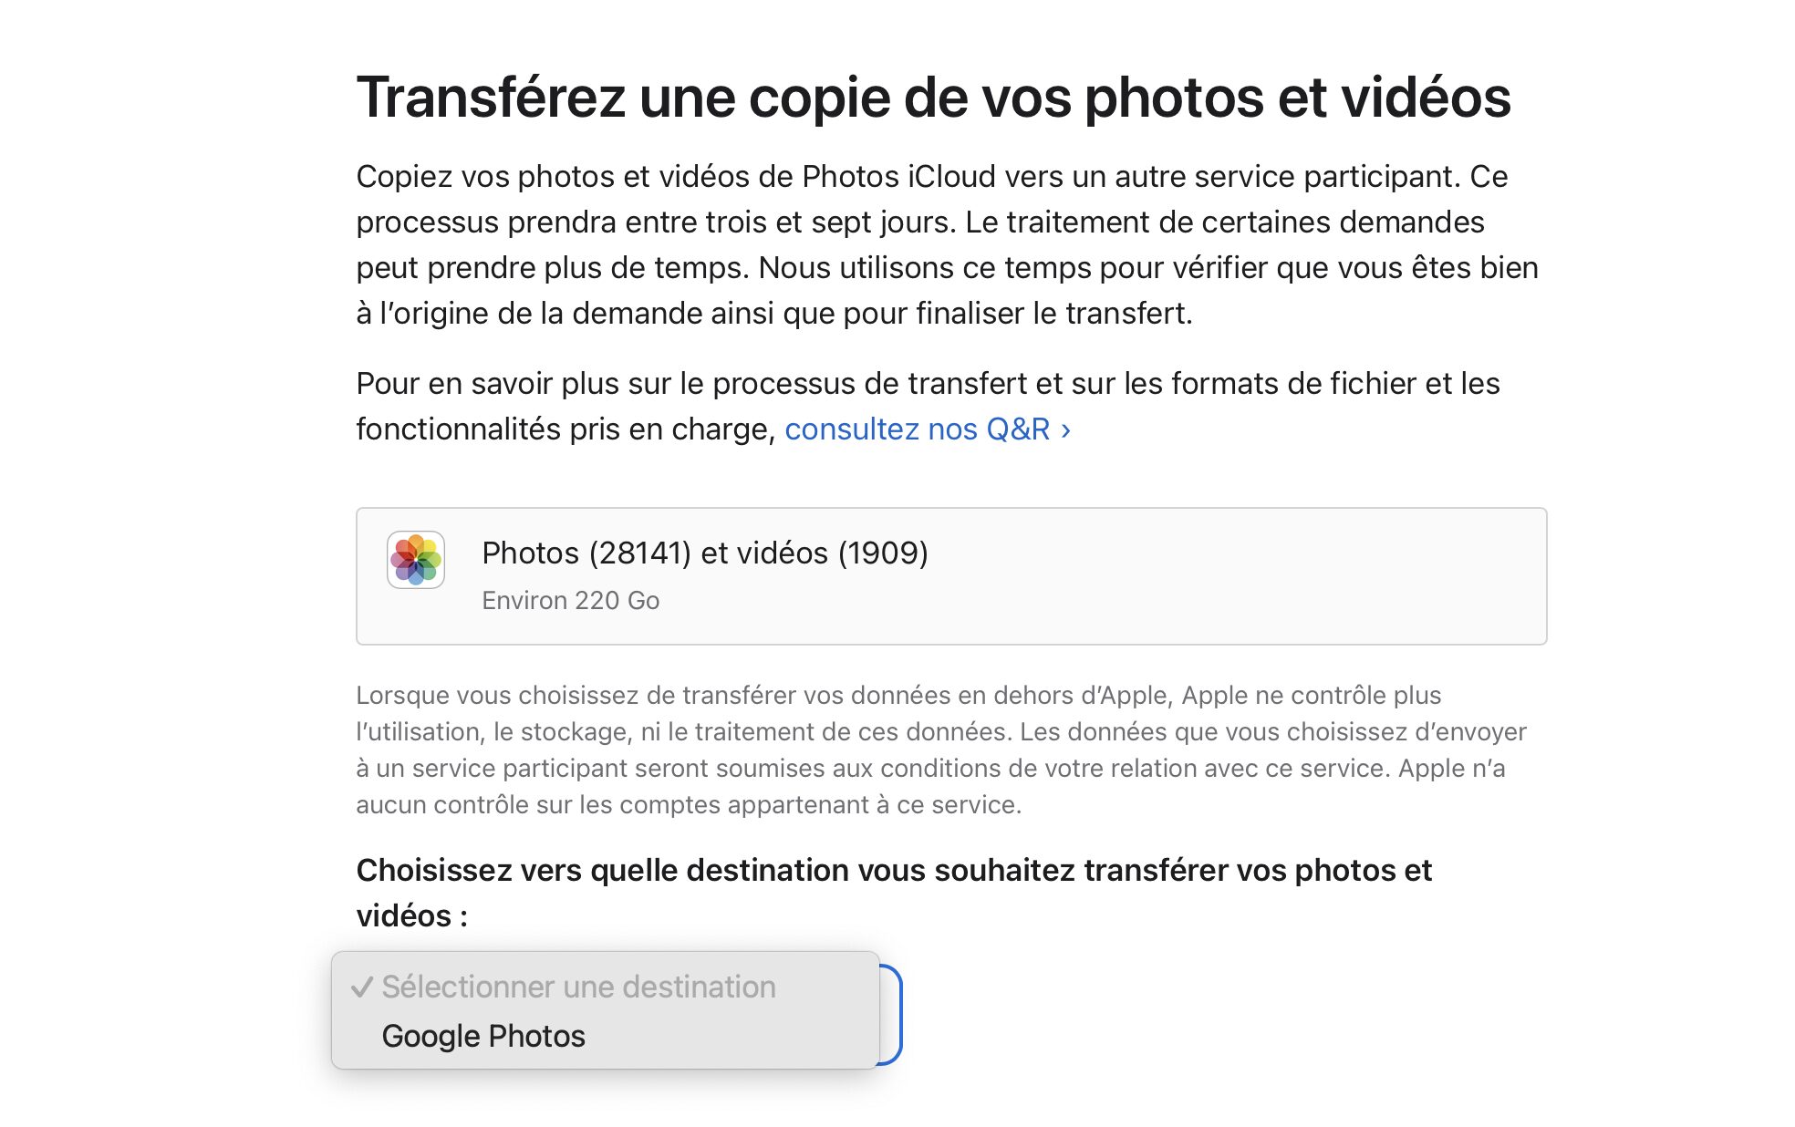Click the paragraph starting Copiez vos photos
1795x1127 pixels.
coord(947,244)
